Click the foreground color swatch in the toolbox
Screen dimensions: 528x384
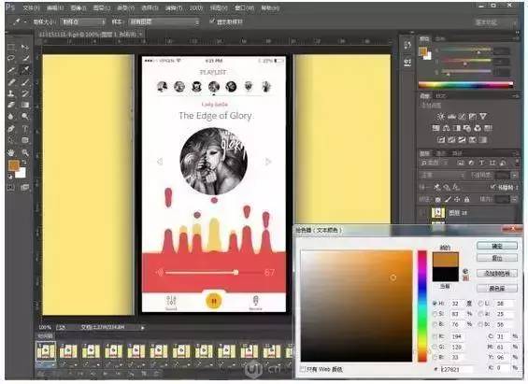[x=13, y=165]
